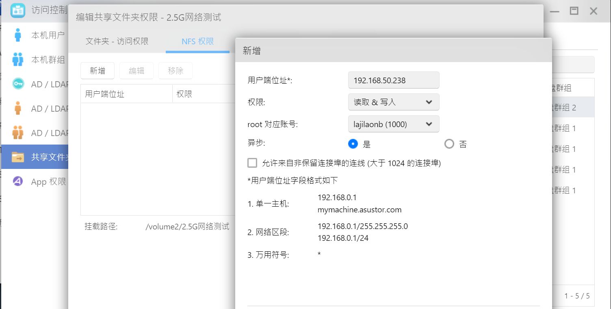
Task: Click the greyed 编辑 button
Action: [136, 71]
